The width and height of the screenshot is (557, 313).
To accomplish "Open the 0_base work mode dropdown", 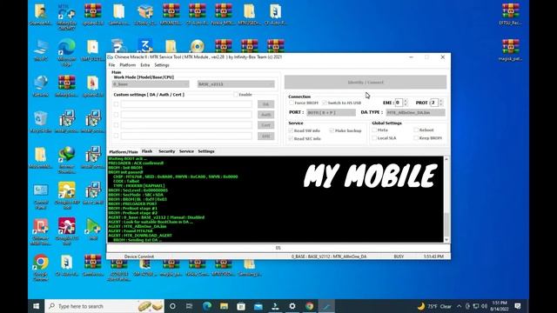I will 151,84.
